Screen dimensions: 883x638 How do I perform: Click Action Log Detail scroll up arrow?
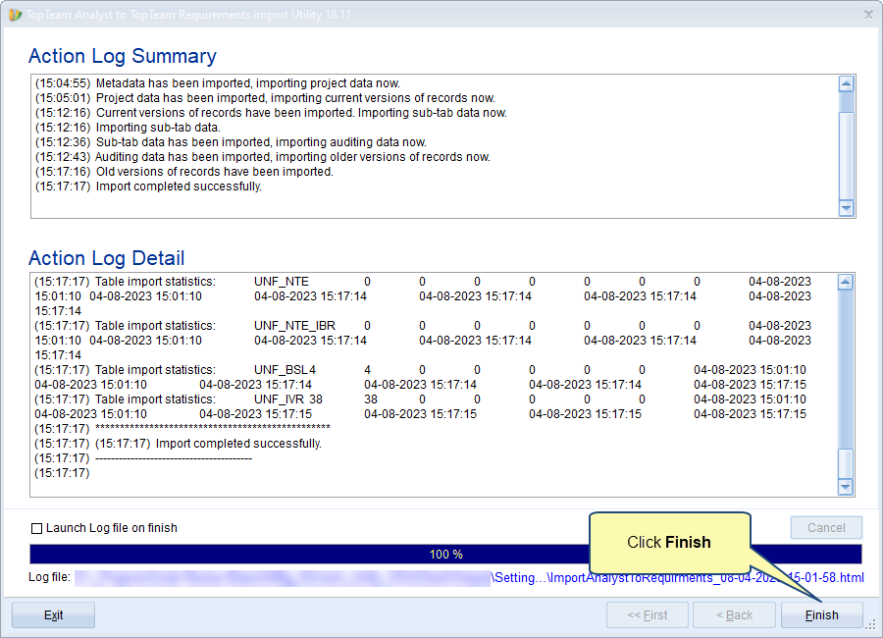tap(846, 283)
